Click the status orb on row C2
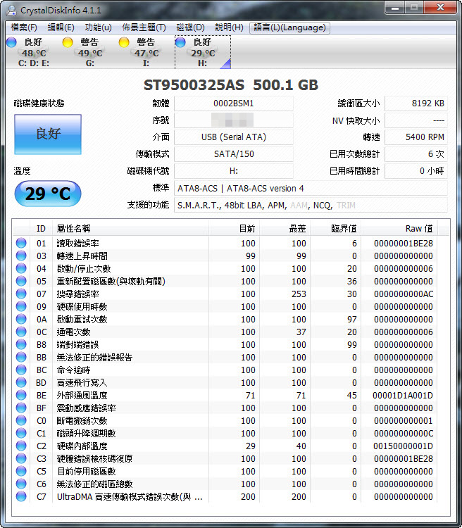The height and width of the screenshot is (528, 462). click(21, 446)
